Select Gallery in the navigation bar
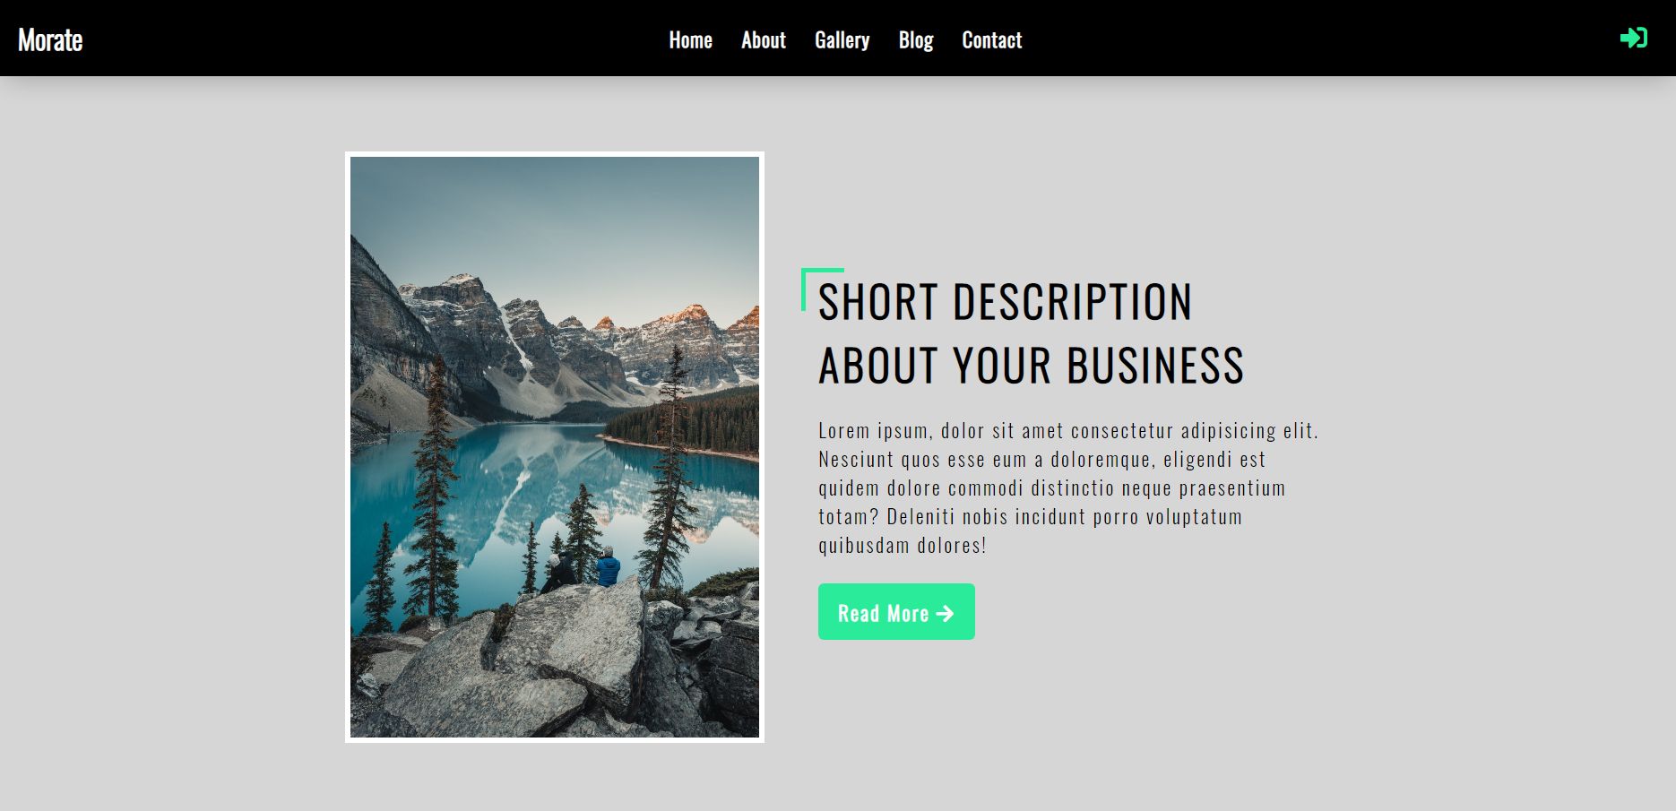The image size is (1676, 811). pyautogui.click(x=842, y=40)
